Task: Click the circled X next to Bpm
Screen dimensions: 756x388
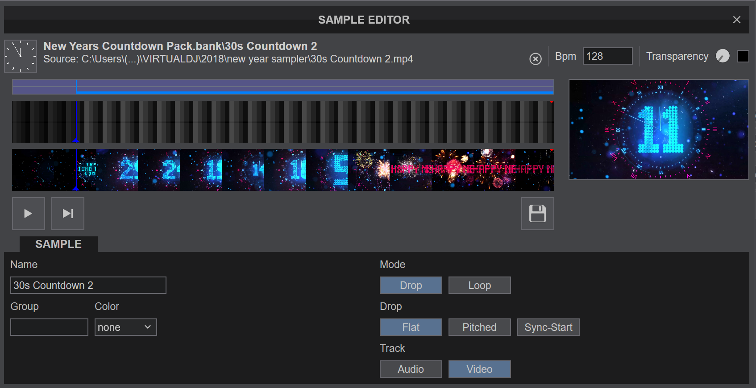Action: coord(535,59)
